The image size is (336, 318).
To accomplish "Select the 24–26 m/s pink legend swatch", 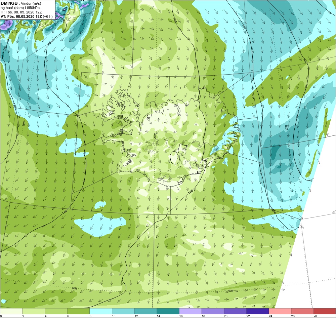I will [280, 311].
